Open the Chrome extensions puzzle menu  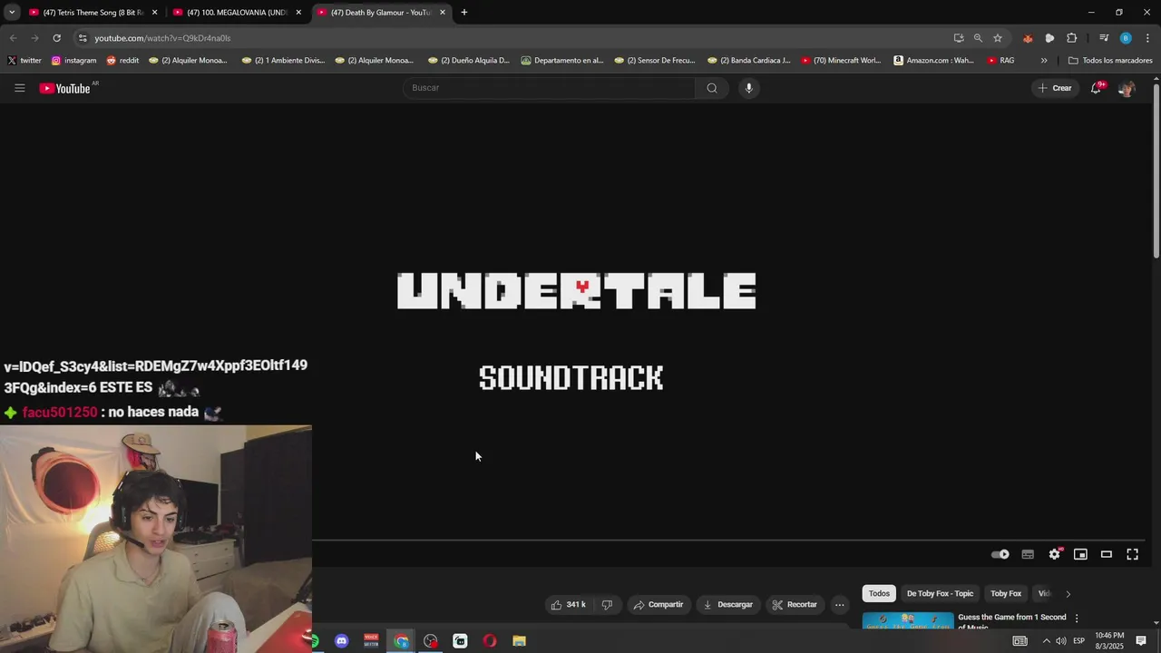[1072, 38]
